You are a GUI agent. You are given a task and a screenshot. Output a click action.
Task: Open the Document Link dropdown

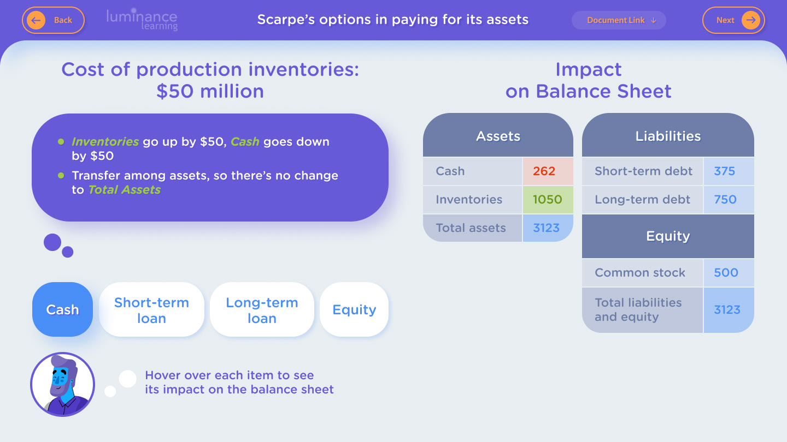(x=619, y=20)
